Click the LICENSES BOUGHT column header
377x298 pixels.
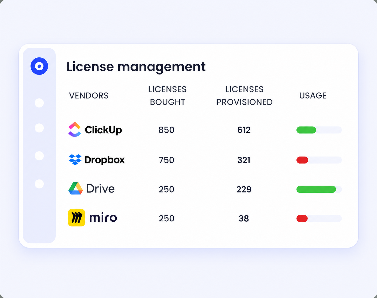click(167, 96)
